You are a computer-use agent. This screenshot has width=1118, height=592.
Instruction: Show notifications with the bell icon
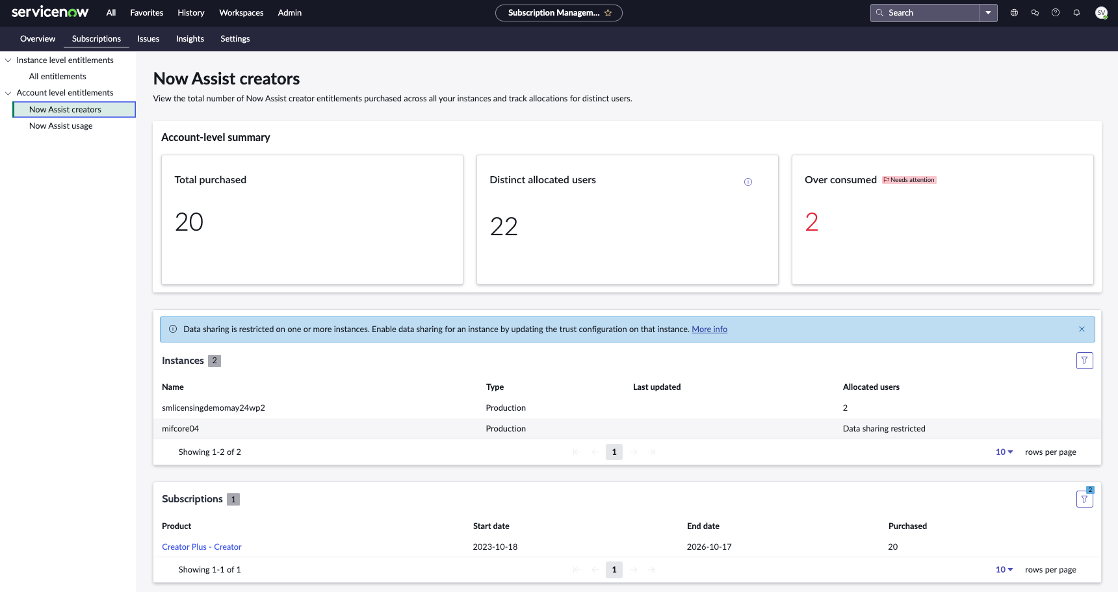[1076, 12]
